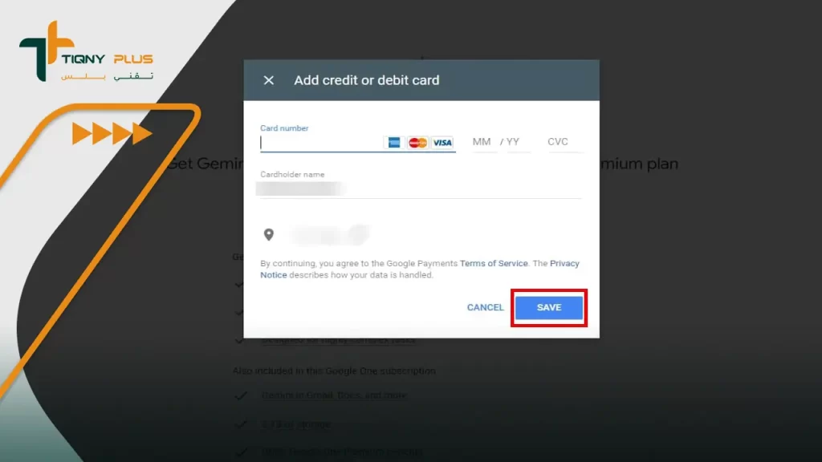Viewport: 822px width, 462px height.
Task: Click the American Express card icon
Action: (x=393, y=143)
